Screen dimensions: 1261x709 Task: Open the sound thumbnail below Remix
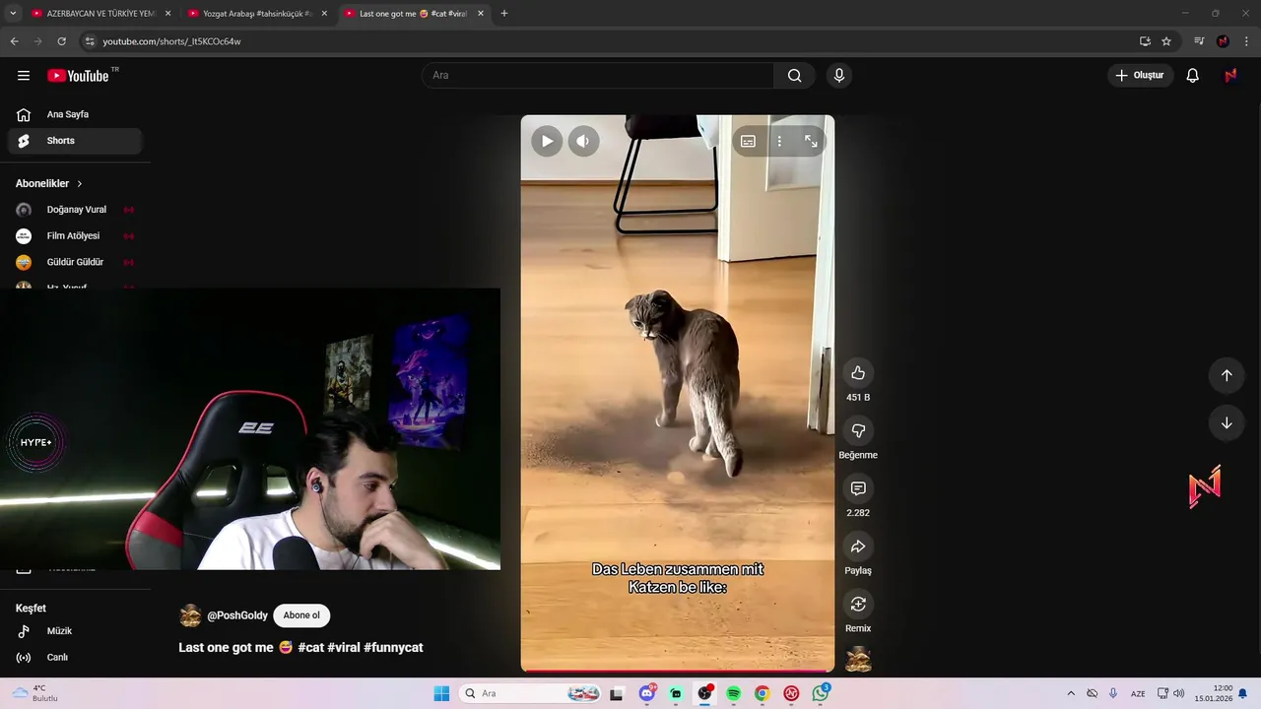[858, 659]
